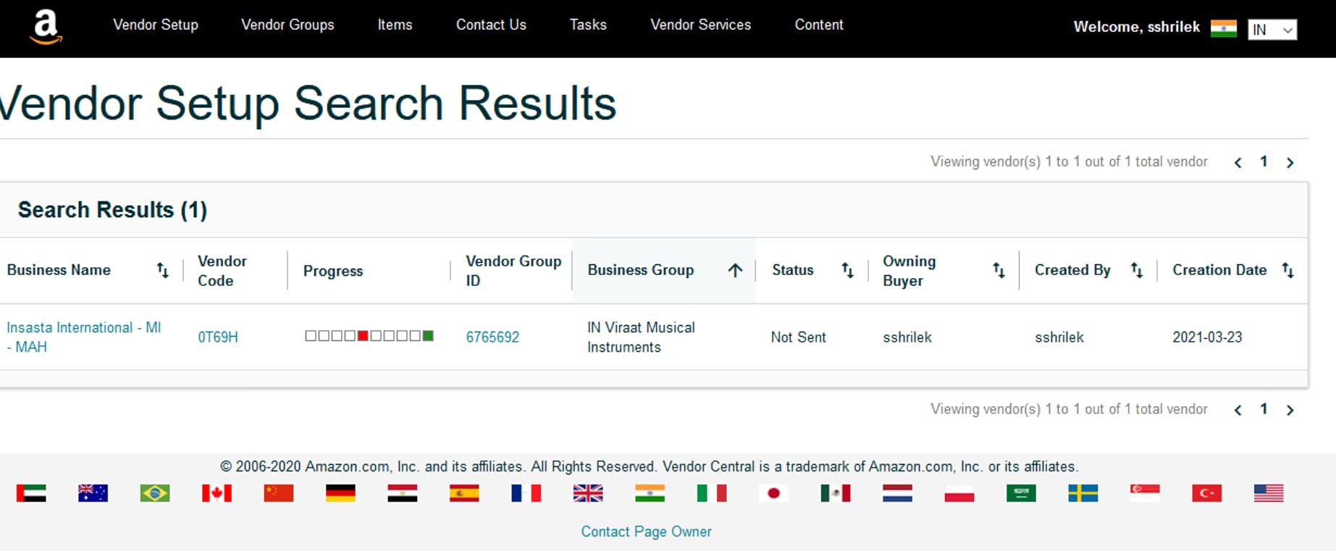Sort by Business Name column arrows
Screen dimensions: 1336x551
[x=162, y=270]
